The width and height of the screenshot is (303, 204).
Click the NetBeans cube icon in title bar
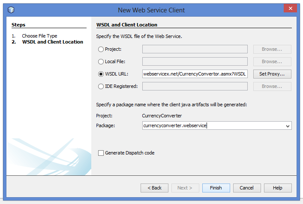point(11,10)
